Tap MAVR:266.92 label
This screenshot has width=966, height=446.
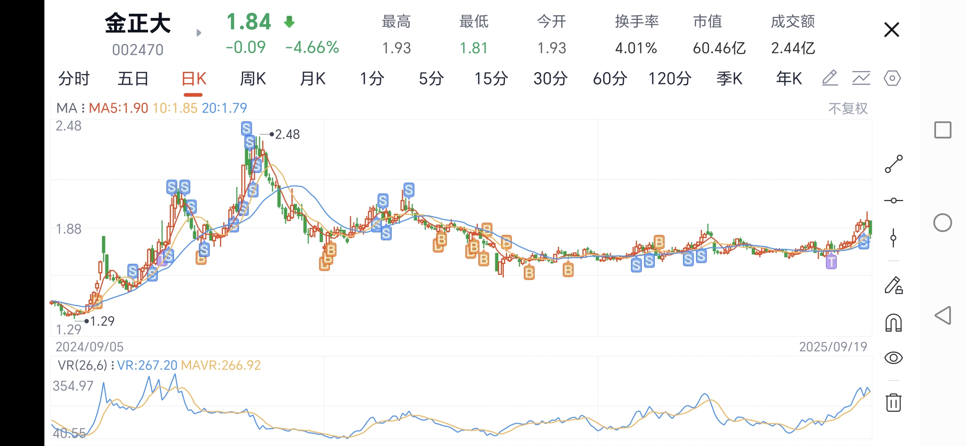(x=221, y=365)
